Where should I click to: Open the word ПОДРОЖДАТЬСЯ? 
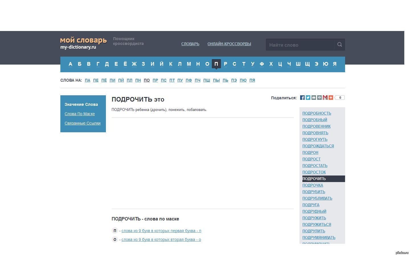coord(318,146)
